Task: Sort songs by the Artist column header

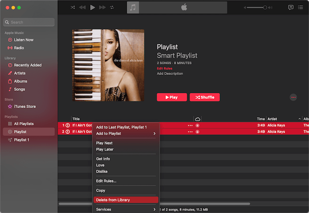Action: coord(283,119)
